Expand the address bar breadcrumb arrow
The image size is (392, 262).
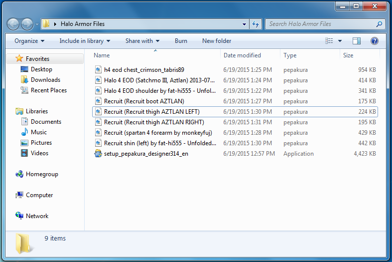[x=55, y=24]
